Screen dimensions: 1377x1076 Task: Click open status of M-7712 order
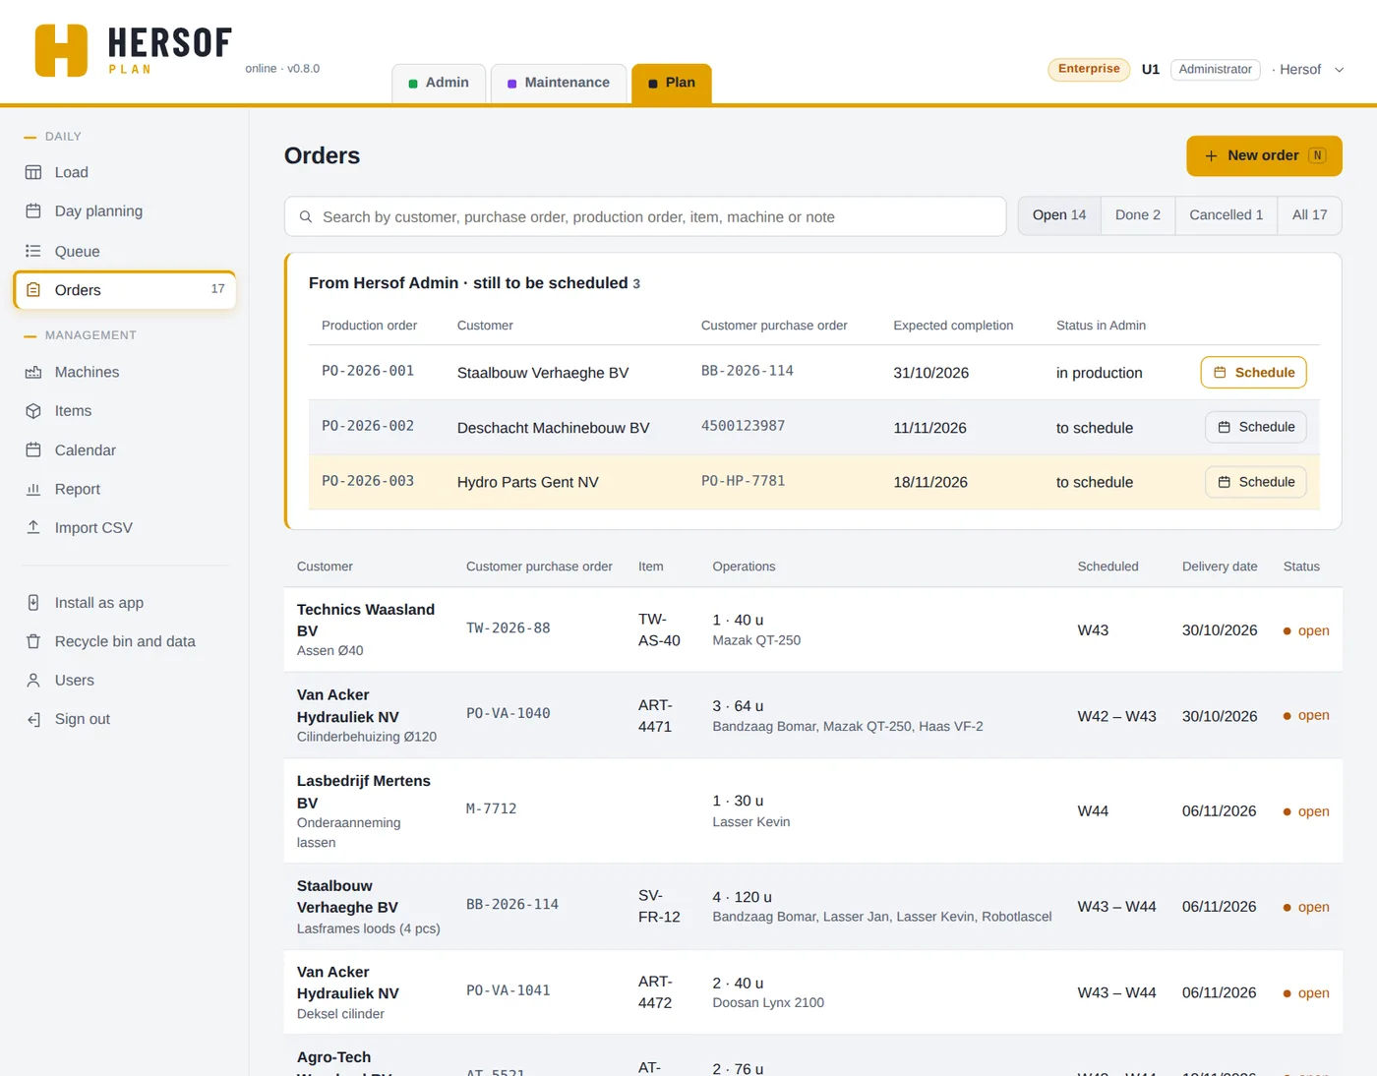click(1306, 811)
